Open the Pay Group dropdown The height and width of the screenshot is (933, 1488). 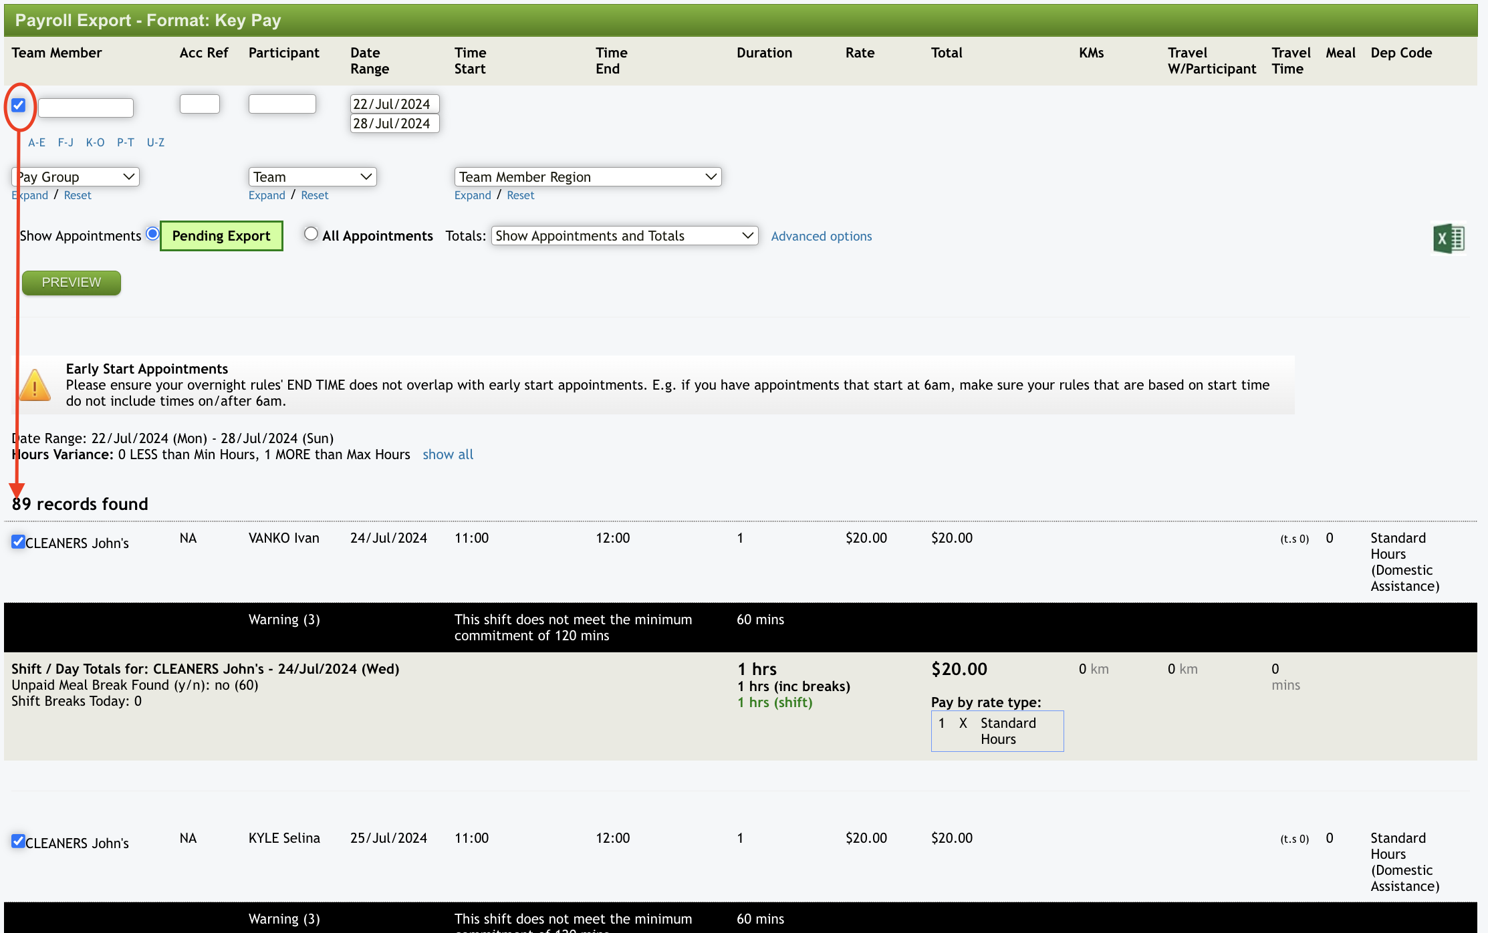pyautogui.click(x=76, y=176)
